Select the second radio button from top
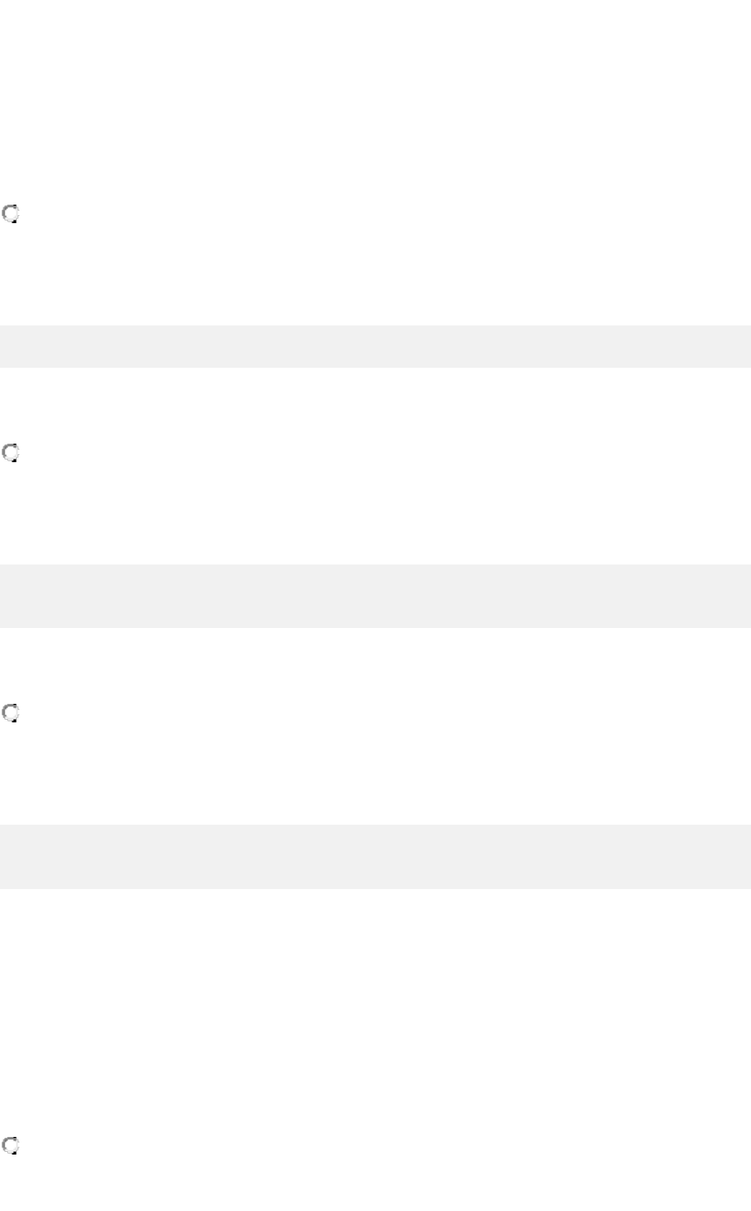The image size is (751, 1211). [11, 453]
